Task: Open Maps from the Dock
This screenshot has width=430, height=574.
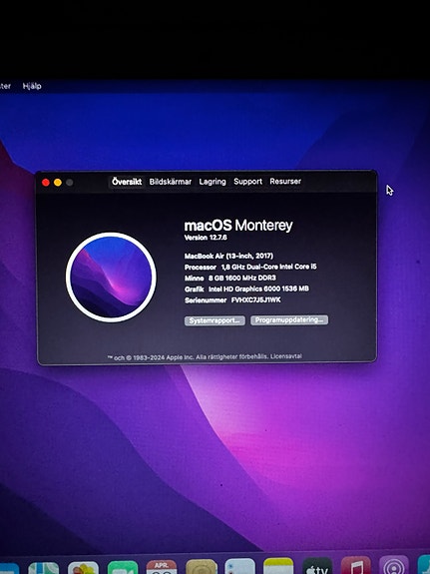Action: click(x=43, y=568)
